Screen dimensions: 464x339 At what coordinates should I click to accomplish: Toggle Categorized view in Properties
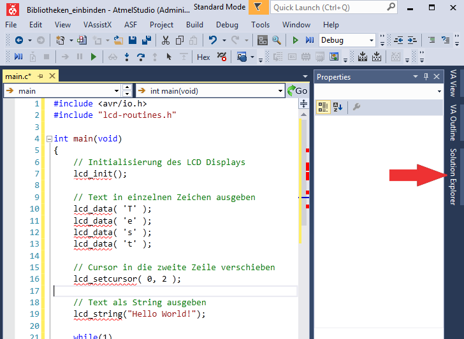[x=323, y=107]
